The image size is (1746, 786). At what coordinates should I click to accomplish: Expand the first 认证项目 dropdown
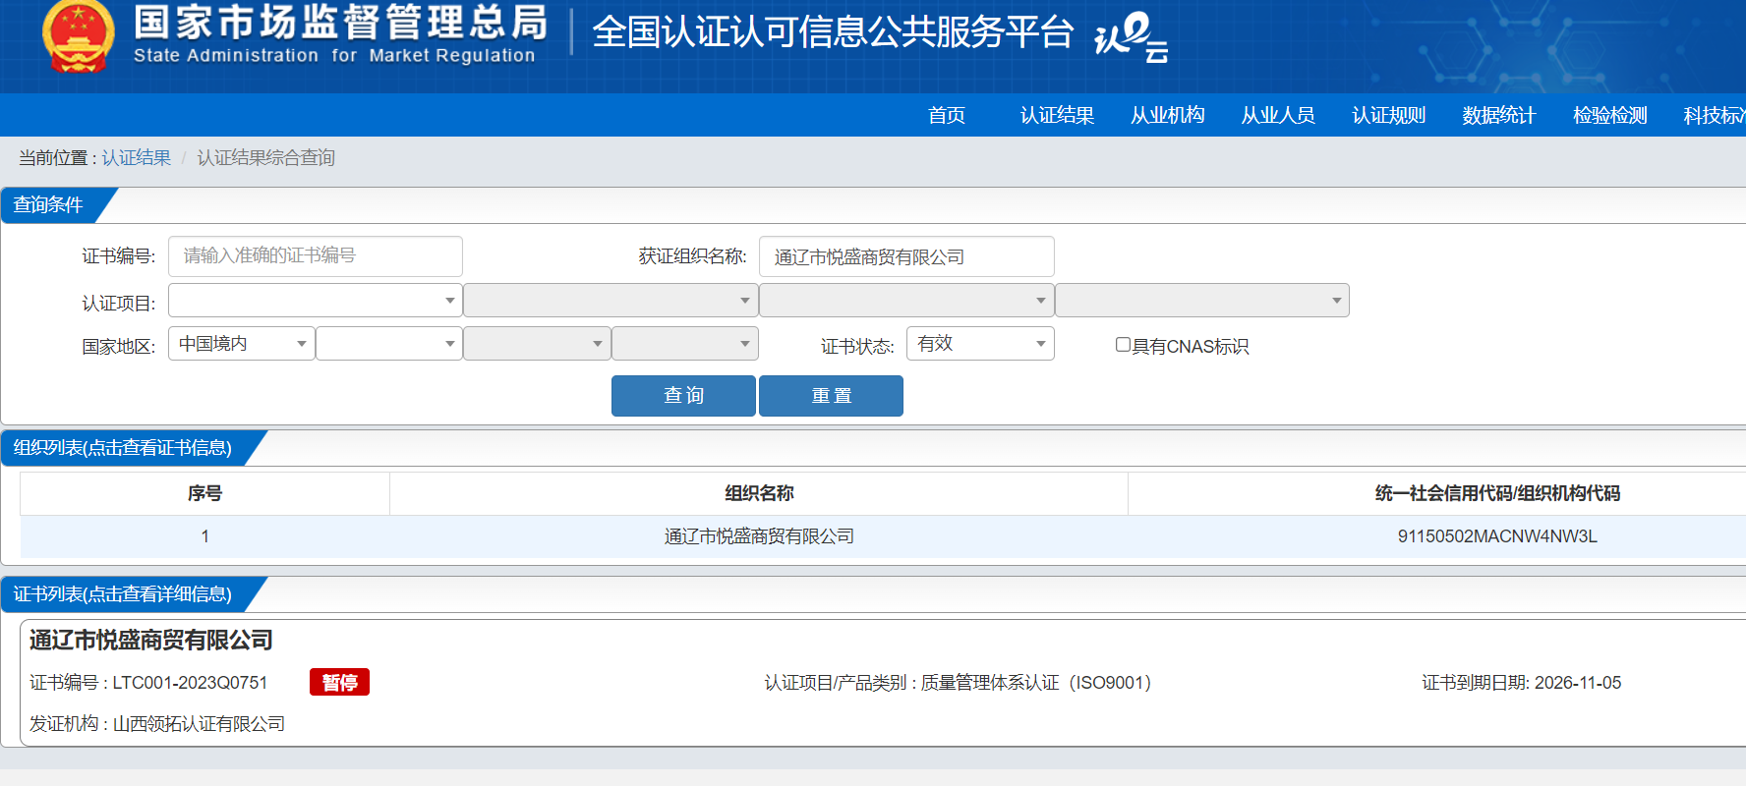(x=316, y=301)
